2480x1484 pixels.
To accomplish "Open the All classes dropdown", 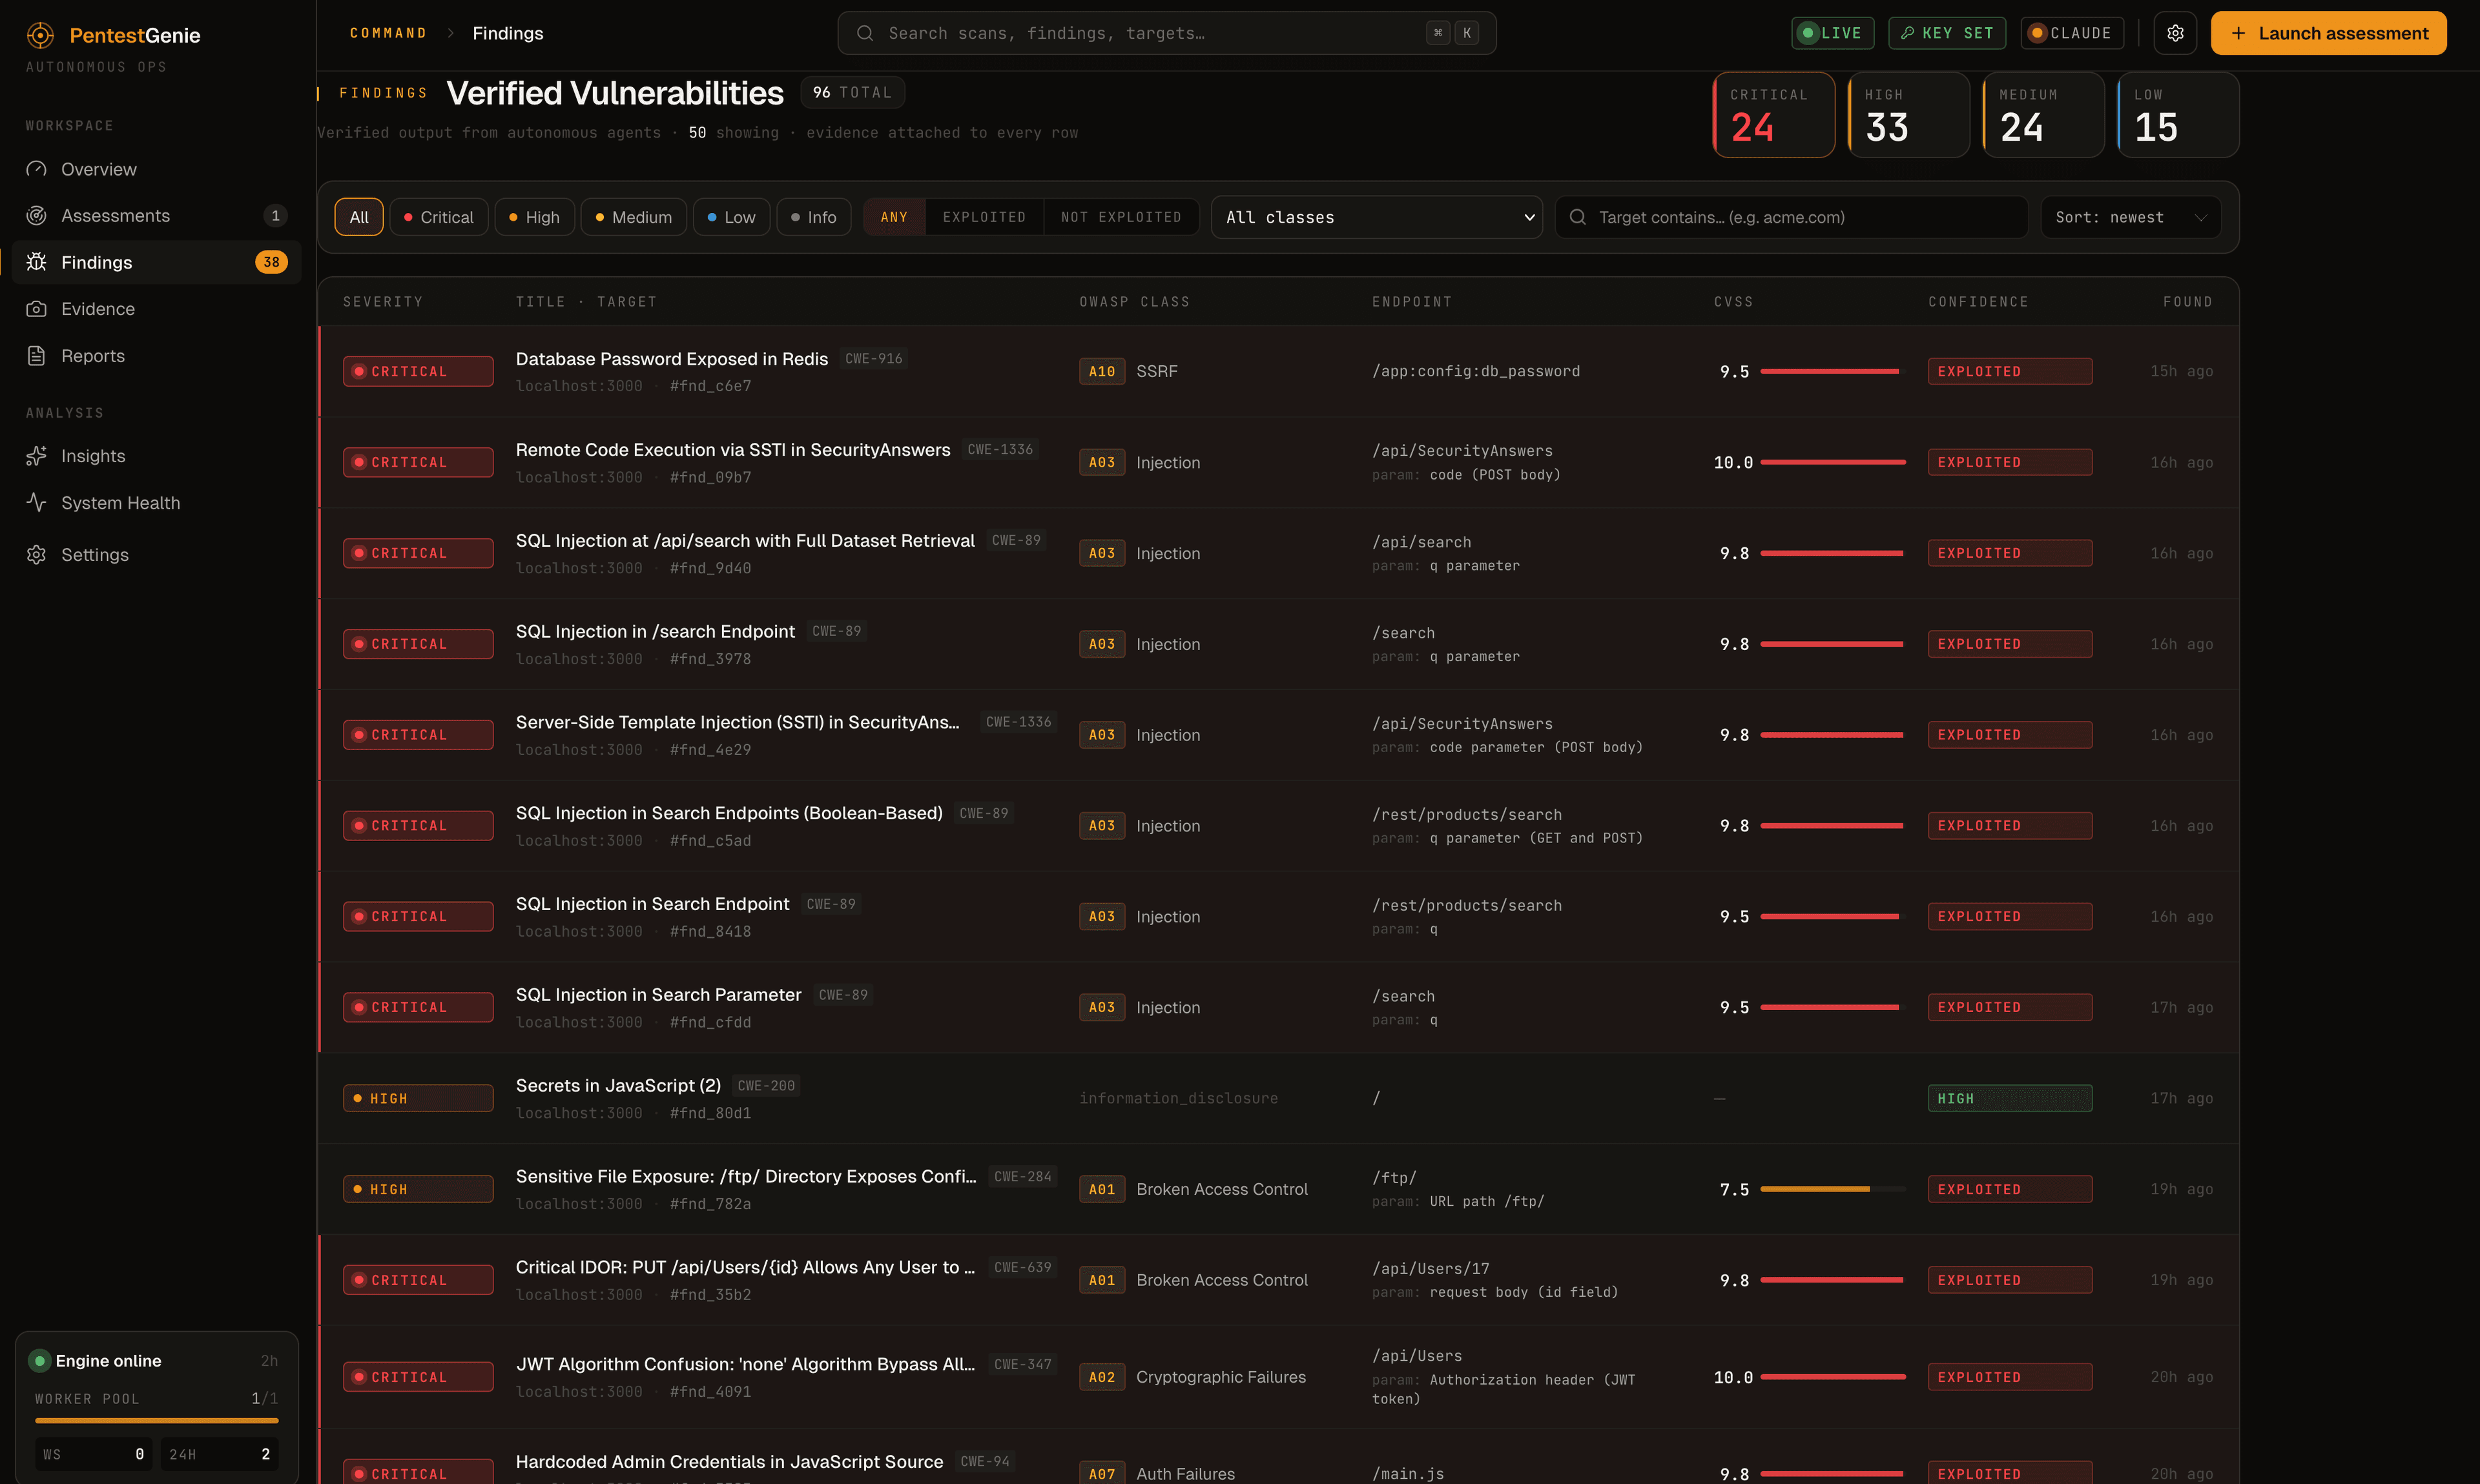I will pos(1376,217).
